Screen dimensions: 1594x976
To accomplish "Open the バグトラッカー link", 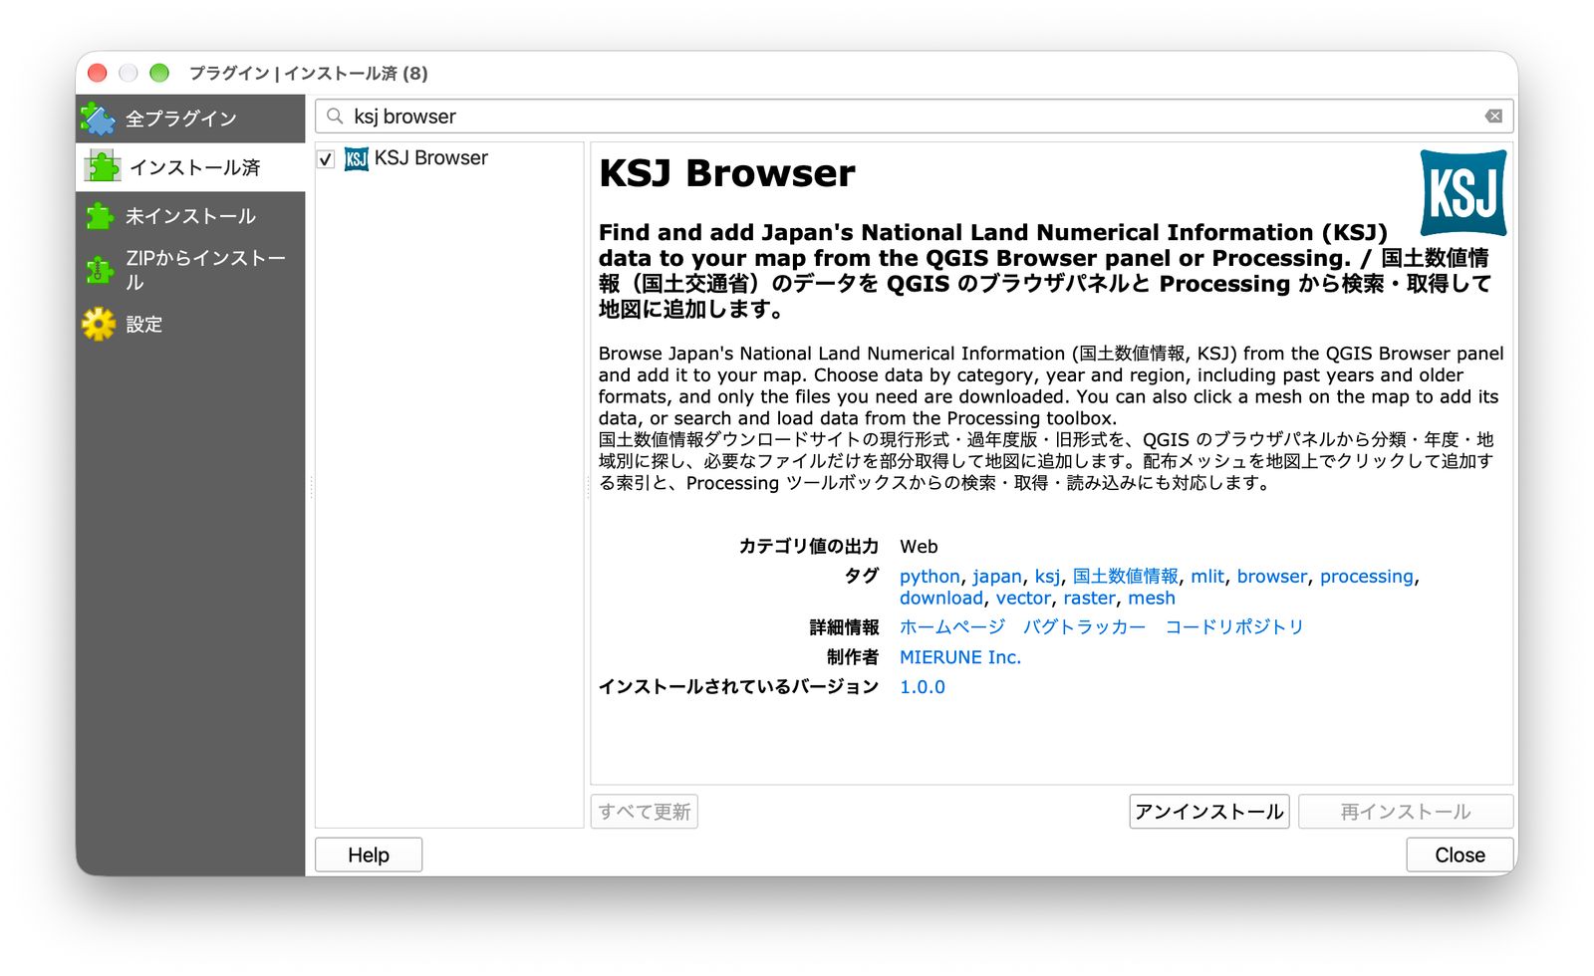I will (1084, 627).
